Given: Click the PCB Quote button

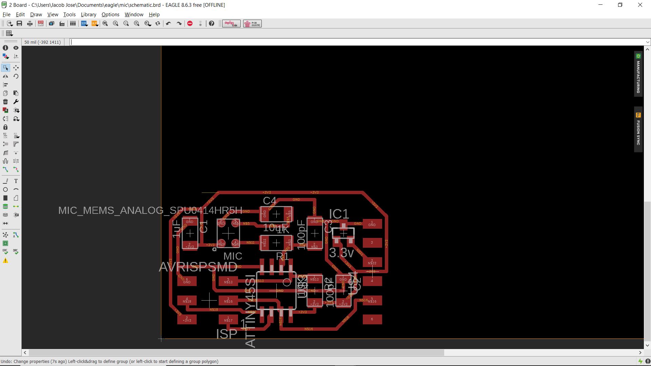Looking at the screenshot, I should point(252,23).
